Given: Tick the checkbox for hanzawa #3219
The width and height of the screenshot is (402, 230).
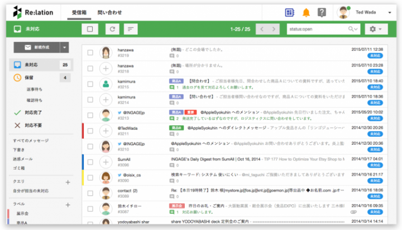Looking at the screenshot, I should [90, 52].
